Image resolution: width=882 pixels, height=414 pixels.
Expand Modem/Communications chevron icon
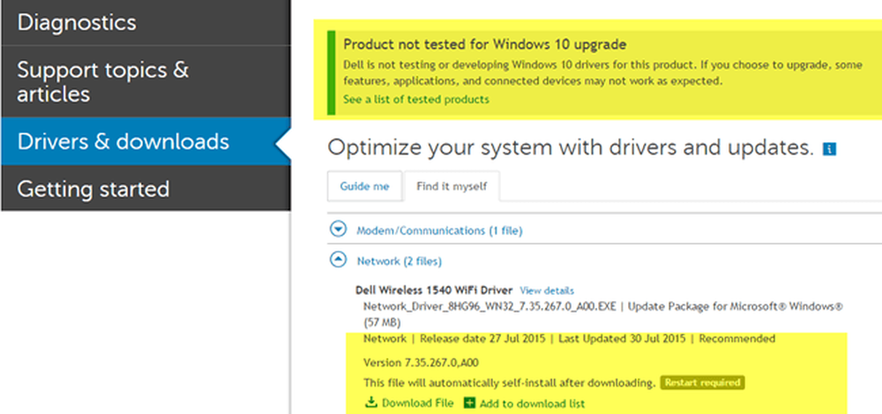coord(338,230)
